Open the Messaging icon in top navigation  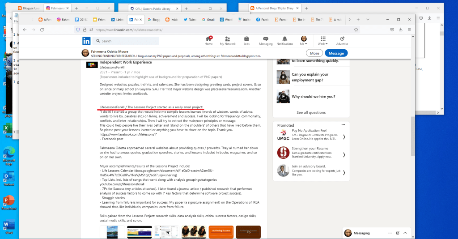[266, 41]
